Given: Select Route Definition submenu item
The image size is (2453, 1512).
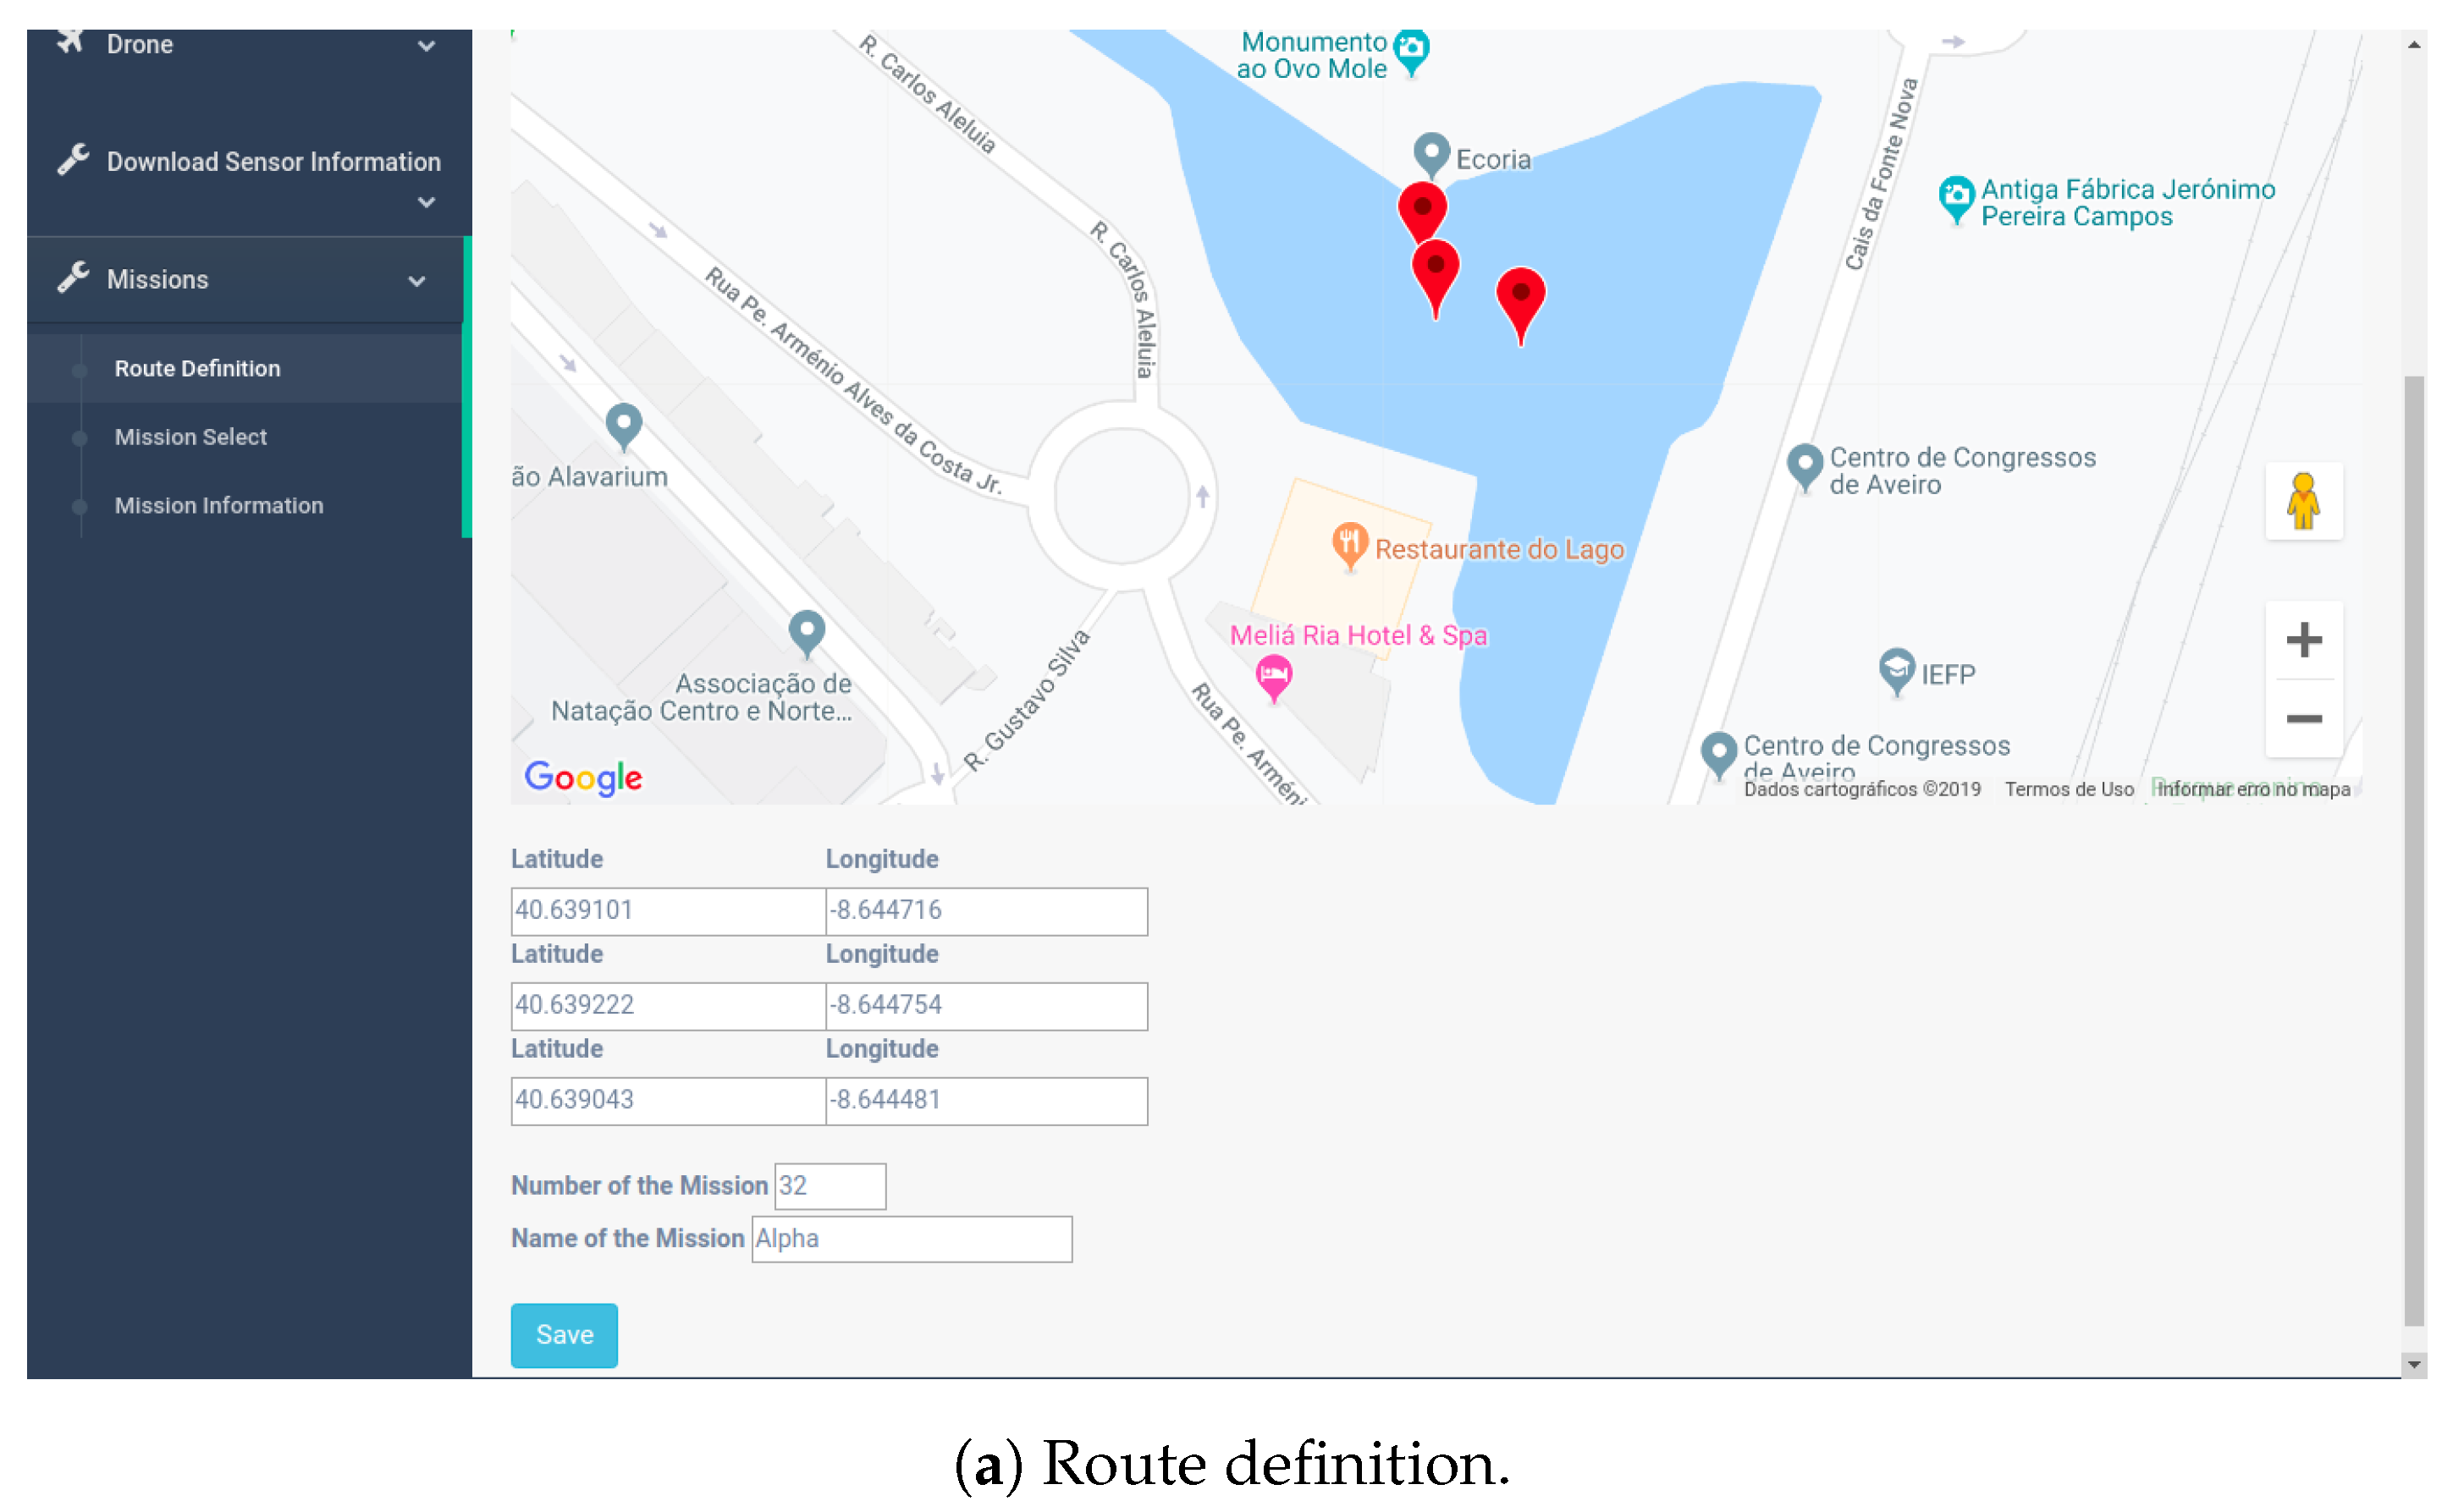Looking at the screenshot, I should [197, 368].
